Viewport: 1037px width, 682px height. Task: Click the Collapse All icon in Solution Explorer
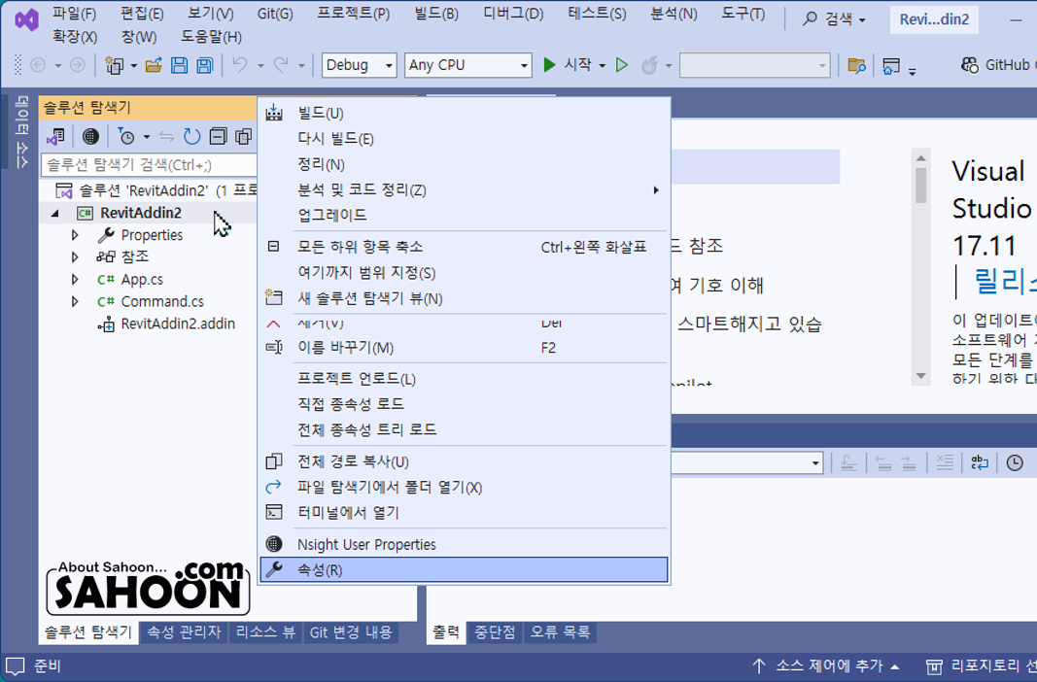pos(218,136)
